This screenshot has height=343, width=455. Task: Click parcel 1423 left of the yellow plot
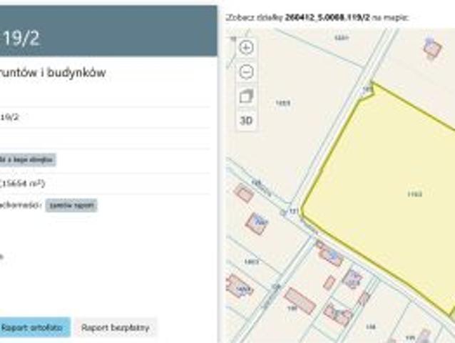tap(283, 104)
